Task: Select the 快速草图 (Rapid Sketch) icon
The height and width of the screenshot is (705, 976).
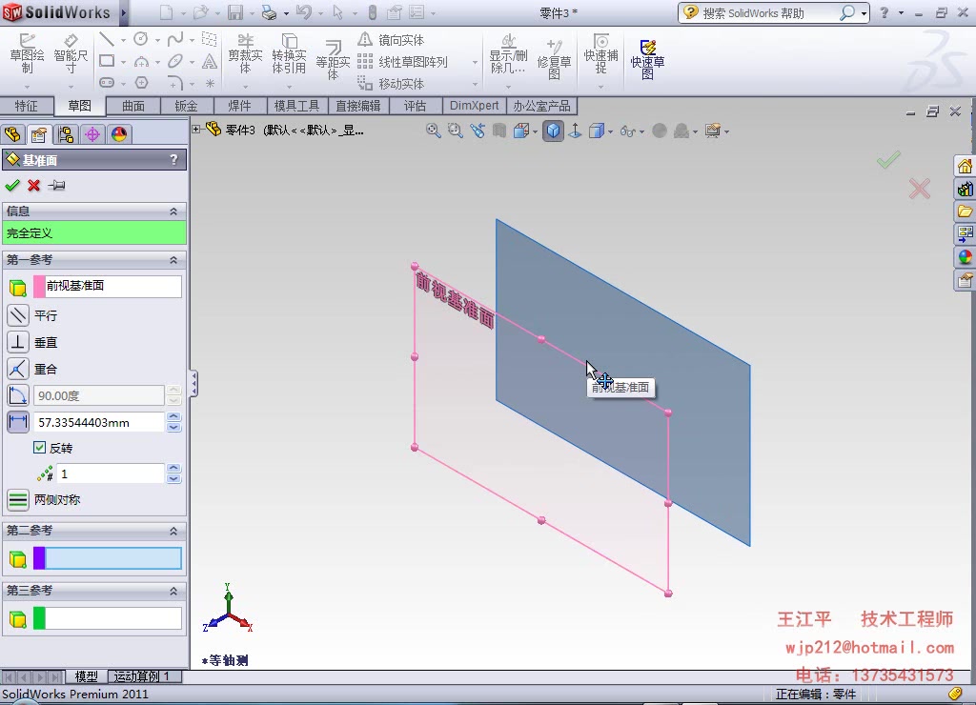Action: [646, 57]
